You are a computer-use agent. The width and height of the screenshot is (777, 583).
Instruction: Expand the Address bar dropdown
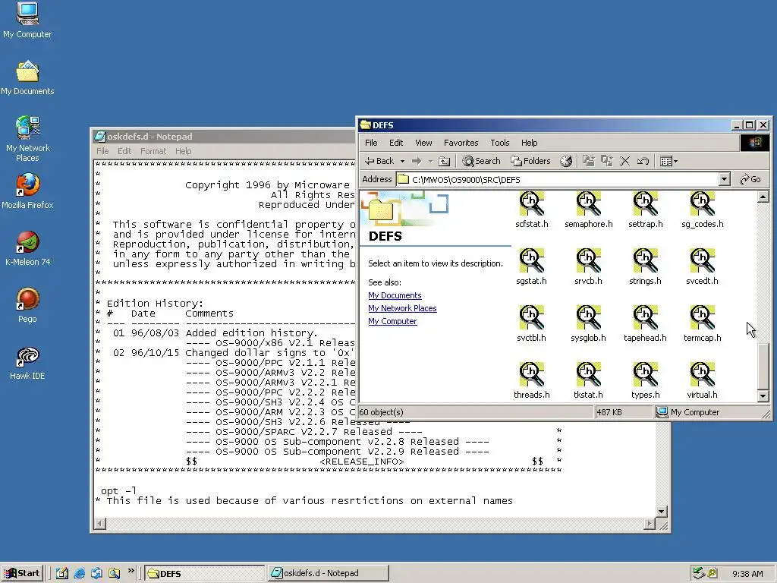click(x=724, y=179)
